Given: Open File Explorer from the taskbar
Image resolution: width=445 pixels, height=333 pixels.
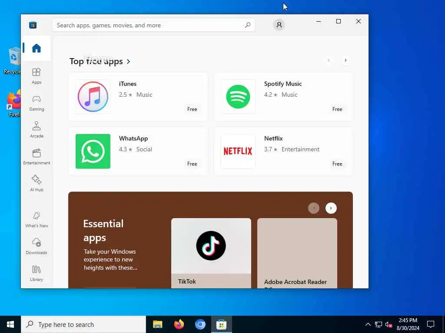Looking at the screenshot, I should [x=157, y=324].
